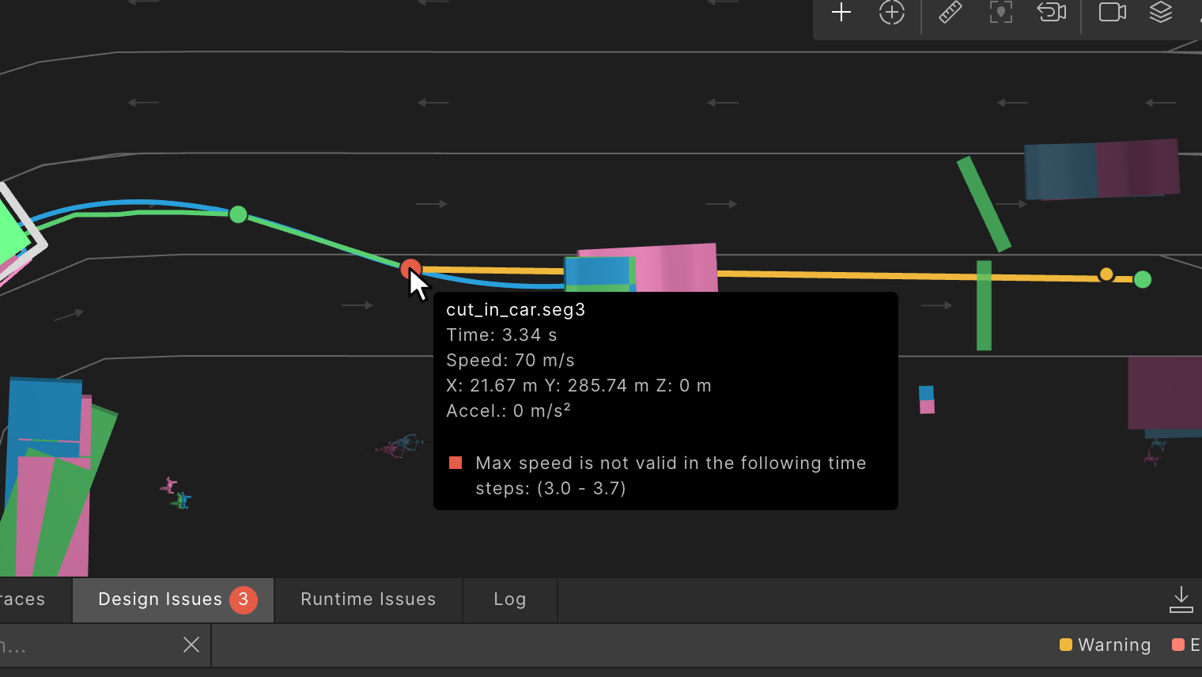Click the camera follow-view icon
Image resolution: width=1202 pixels, height=677 pixels.
point(1052,12)
